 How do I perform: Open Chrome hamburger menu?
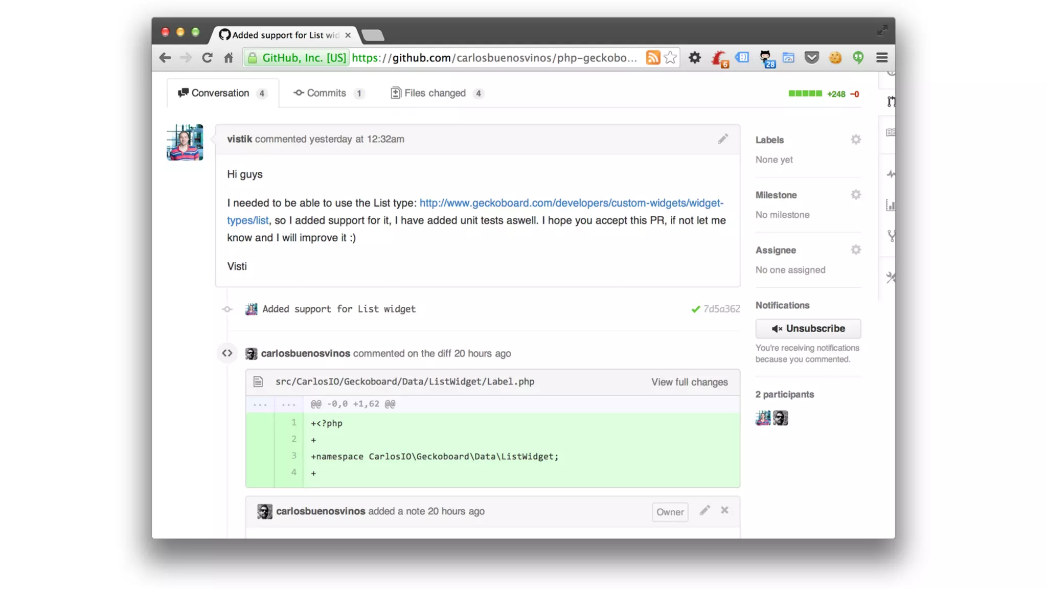pyautogui.click(x=881, y=58)
